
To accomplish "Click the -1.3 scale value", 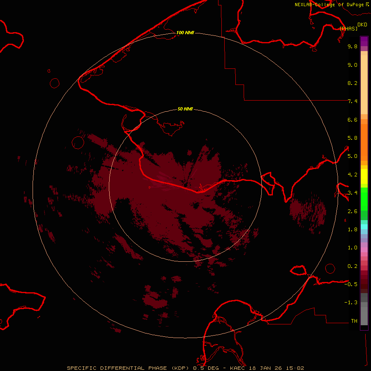I will pos(351,303).
